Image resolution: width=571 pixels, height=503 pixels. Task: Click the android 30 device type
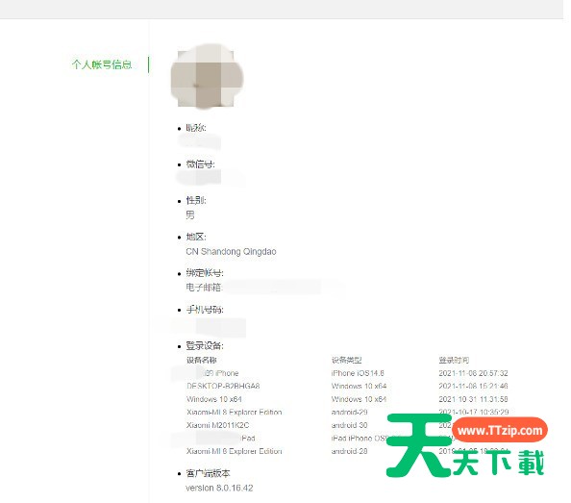point(349,425)
